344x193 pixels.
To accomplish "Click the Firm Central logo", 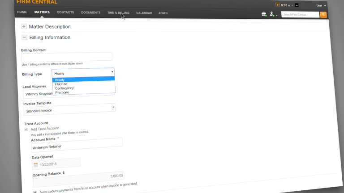I will pos(37,2).
